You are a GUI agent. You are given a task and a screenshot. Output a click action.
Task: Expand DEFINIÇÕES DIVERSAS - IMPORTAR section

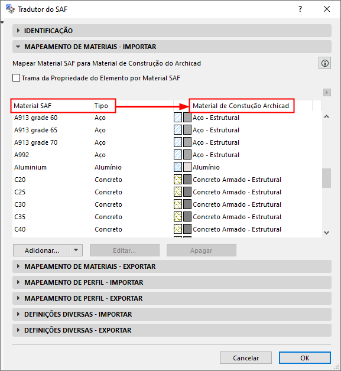[172, 314]
